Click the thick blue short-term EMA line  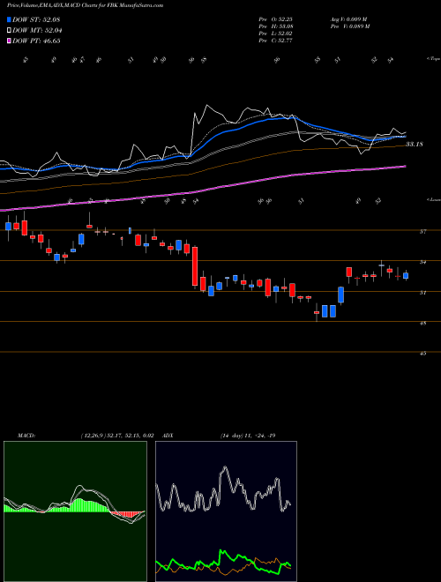(x=223, y=133)
